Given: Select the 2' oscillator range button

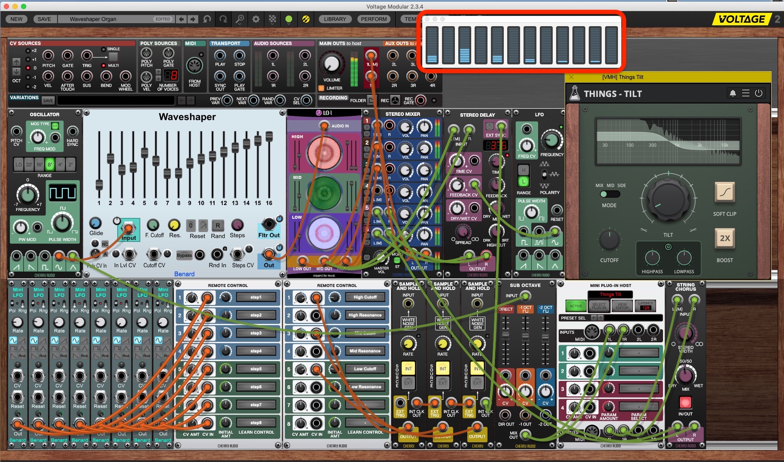Looking at the screenshot, I should (70, 164).
